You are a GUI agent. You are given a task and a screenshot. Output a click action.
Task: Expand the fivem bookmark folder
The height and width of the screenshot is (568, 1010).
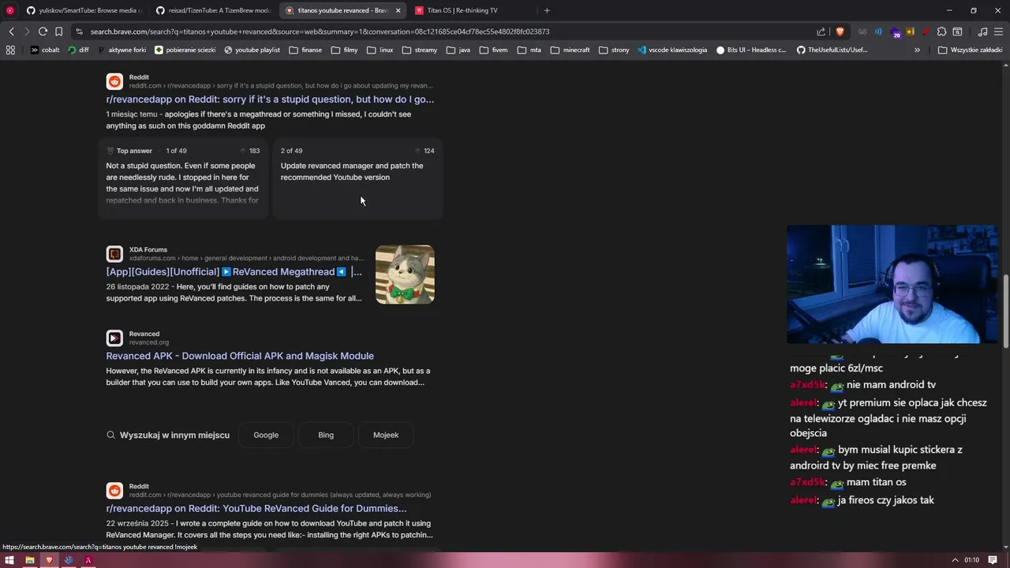click(x=493, y=50)
